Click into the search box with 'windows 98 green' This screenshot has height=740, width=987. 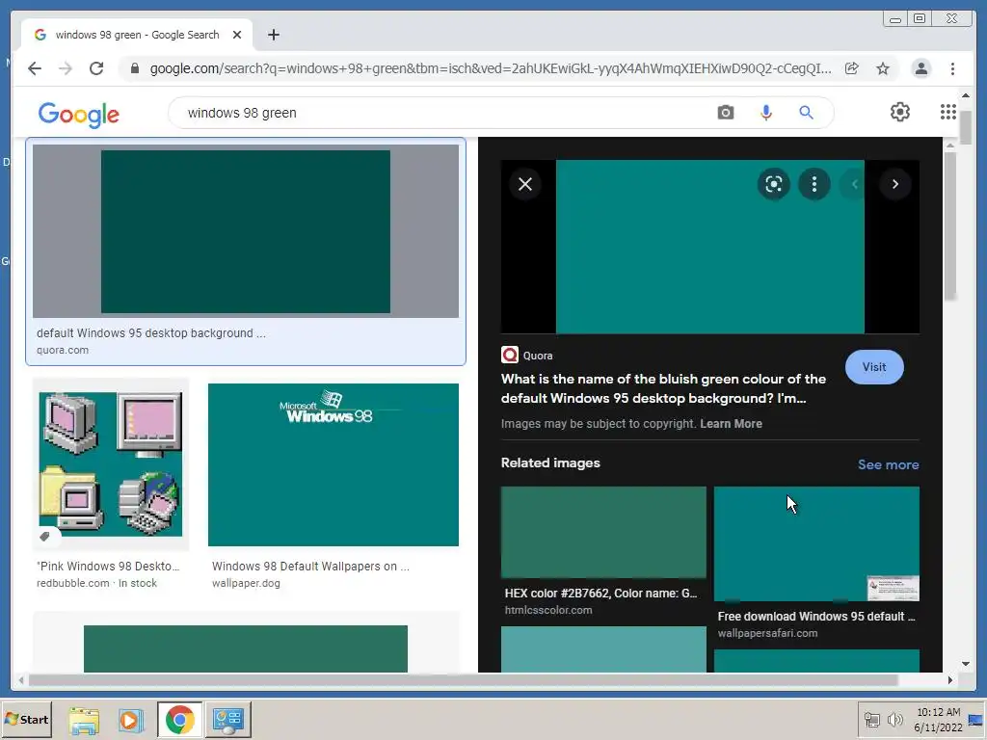point(440,113)
